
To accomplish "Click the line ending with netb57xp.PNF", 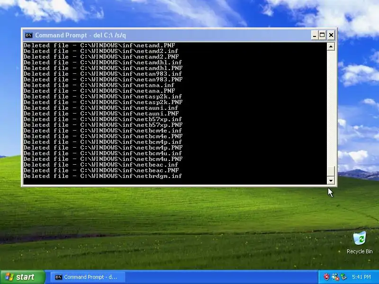I will pos(103,125).
